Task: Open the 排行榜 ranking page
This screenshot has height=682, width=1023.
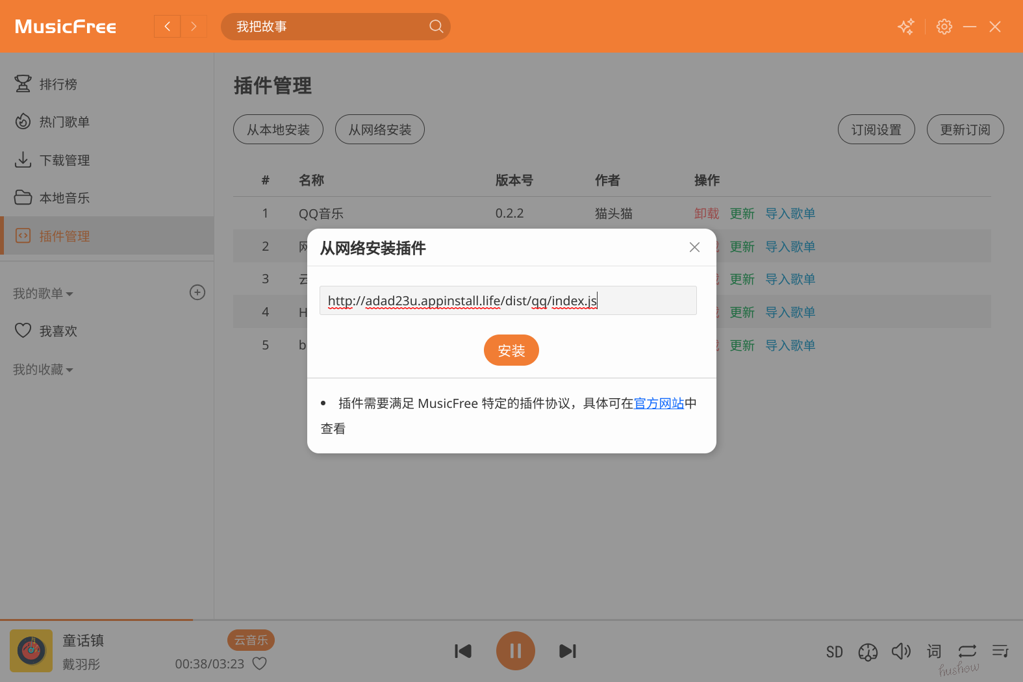Action: (107, 84)
